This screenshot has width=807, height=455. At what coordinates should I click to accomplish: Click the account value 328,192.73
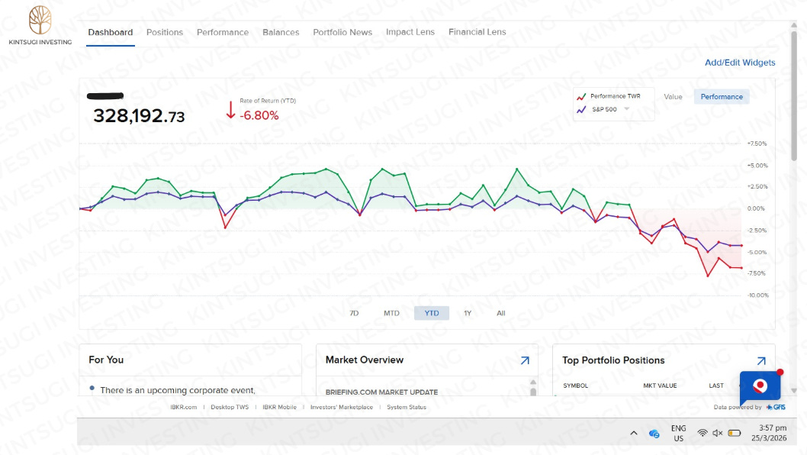[139, 116]
